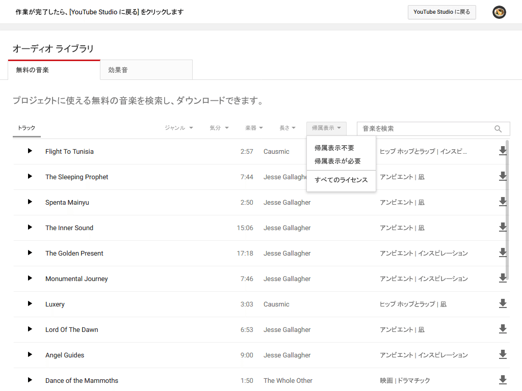522x391 pixels.
Task: Play the Monumental Journey track
Action: [x=30, y=278]
